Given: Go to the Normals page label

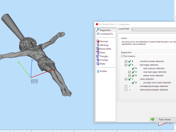Looking at the screenshot, I should coord(104,41).
